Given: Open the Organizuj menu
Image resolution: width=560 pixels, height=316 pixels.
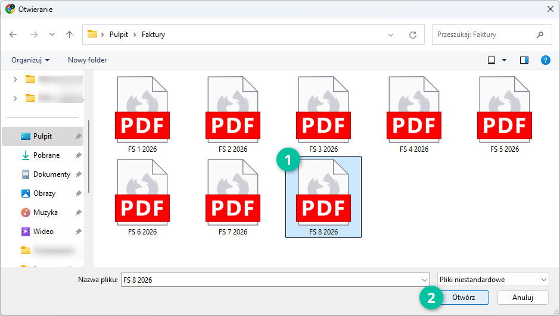Looking at the screenshot, I should (x=30, y=60).
